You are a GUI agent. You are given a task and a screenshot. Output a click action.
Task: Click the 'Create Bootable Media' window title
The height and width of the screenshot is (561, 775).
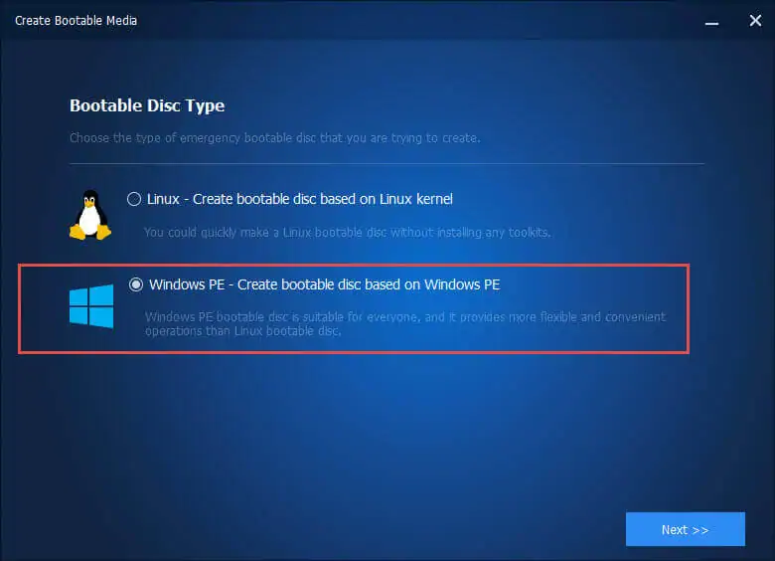[x=77, y=21]
